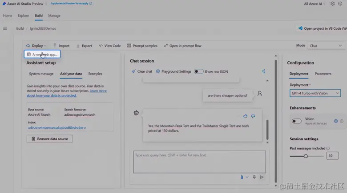Open the settings gear in header

tap(332, 4)
